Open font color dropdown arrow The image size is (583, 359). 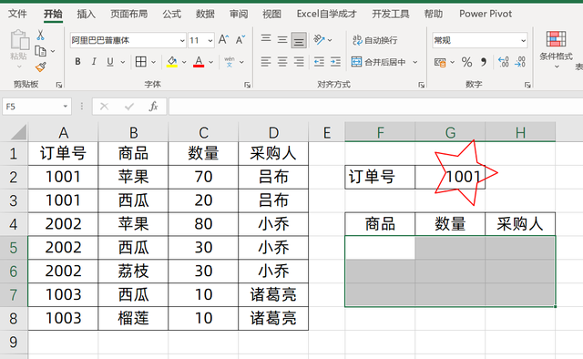coord(210,62)
